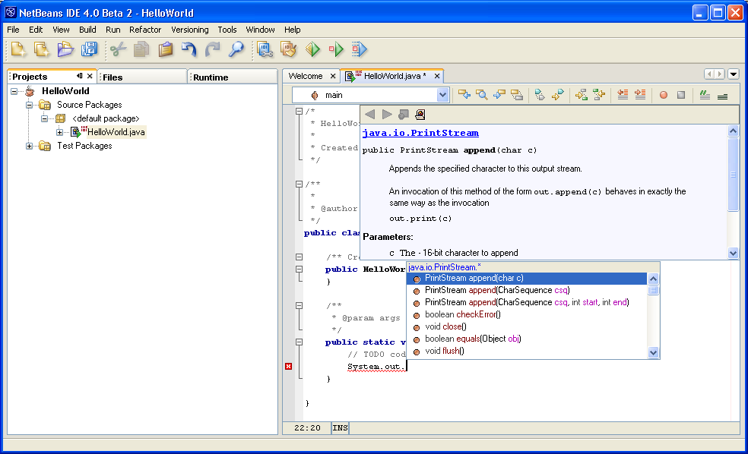Click the Toggle Bookmark icon in editor toolbar
The height and width of the screenshot is (454, 748).
pyautogui.click(x=540, y=95)
